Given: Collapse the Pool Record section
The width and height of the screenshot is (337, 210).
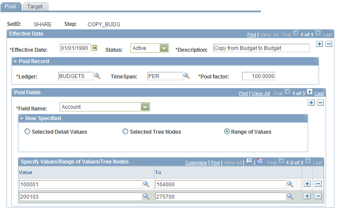Looking at the screenshot, I should coord(15,62).
